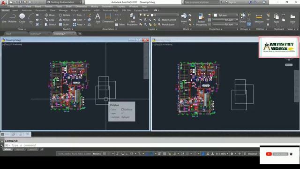Insert a Table
This screenshot has width=300, height=169.
point(120,24)
